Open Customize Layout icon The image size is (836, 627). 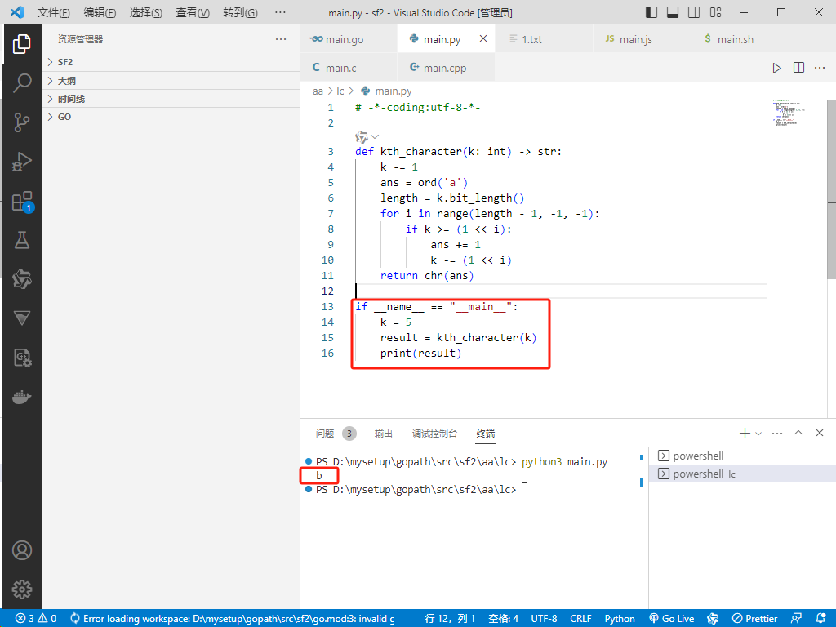(715, 12)
